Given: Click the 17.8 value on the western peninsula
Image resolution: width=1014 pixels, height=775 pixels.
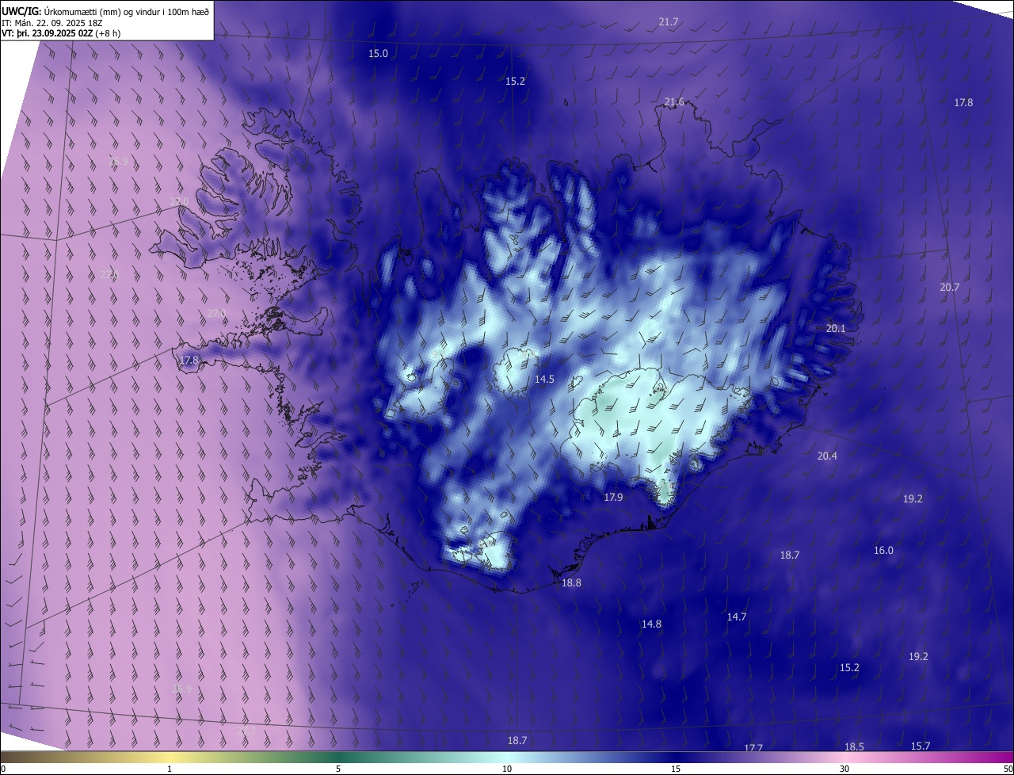Looking at the screenshot, I should point(189,361).
